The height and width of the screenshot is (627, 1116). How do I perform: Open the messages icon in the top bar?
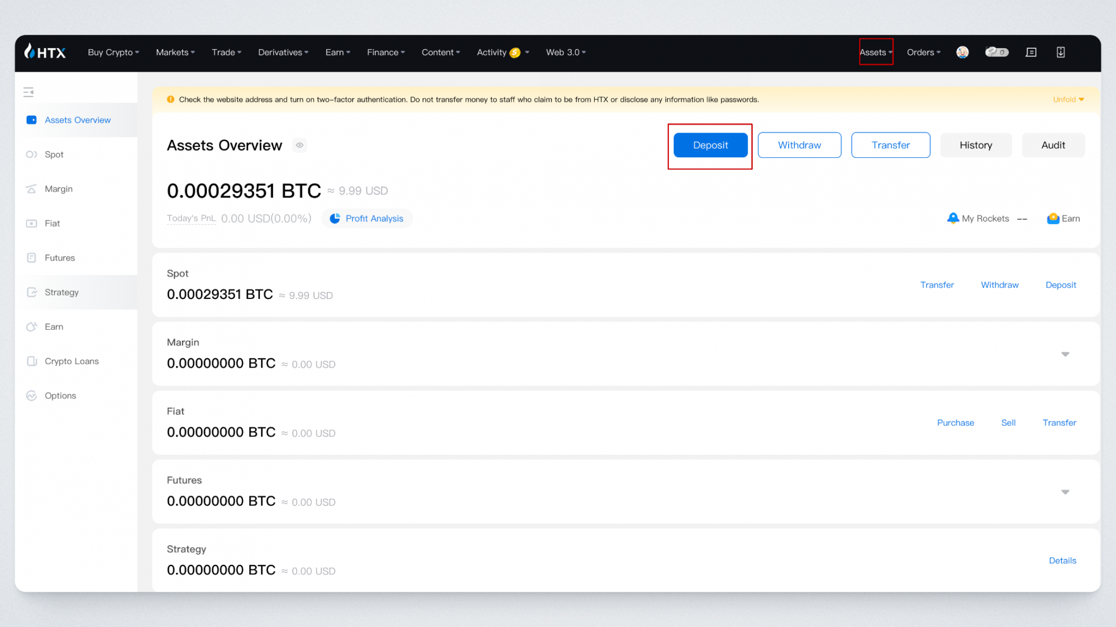pos(1031,52)
